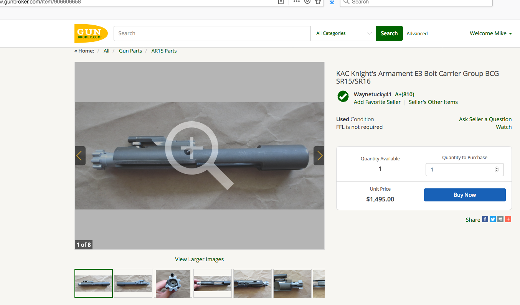Add Favorite Seller
This screenshot has width=520, height=305.
pos(377,102)
